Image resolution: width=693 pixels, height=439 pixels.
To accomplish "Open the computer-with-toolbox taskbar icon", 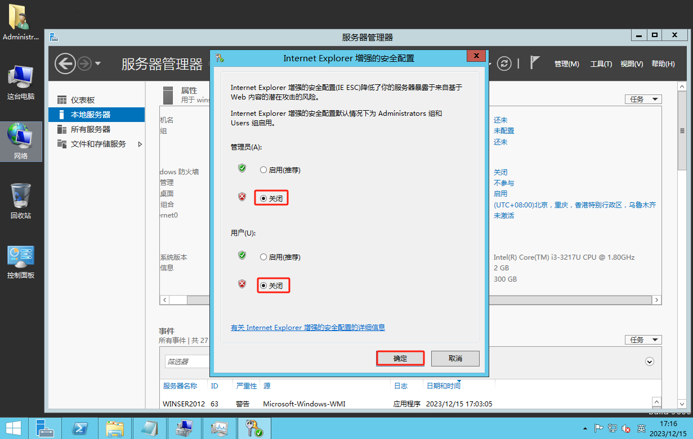I will 184,428.
